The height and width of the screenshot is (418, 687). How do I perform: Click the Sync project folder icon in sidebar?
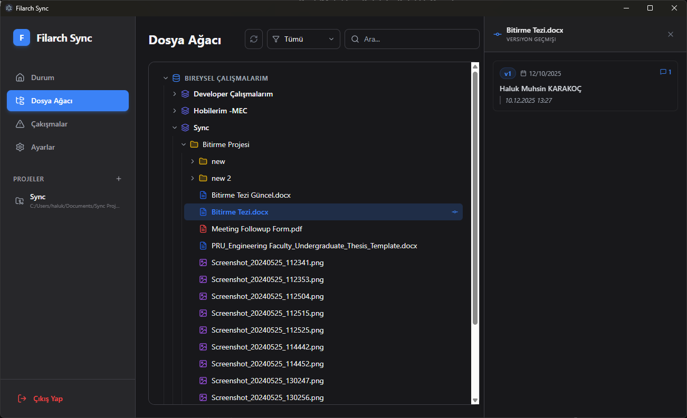[x=20, y=200]
